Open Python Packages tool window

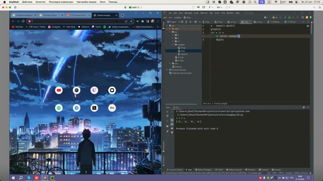coord(203,170)
